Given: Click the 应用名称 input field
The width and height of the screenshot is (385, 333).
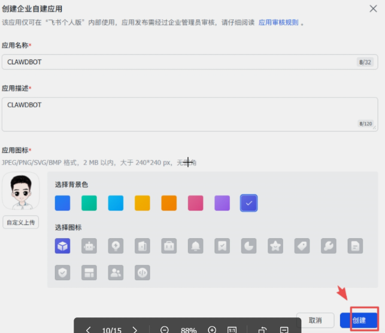Looking at the screenshot, I should [x=180, y=62].
